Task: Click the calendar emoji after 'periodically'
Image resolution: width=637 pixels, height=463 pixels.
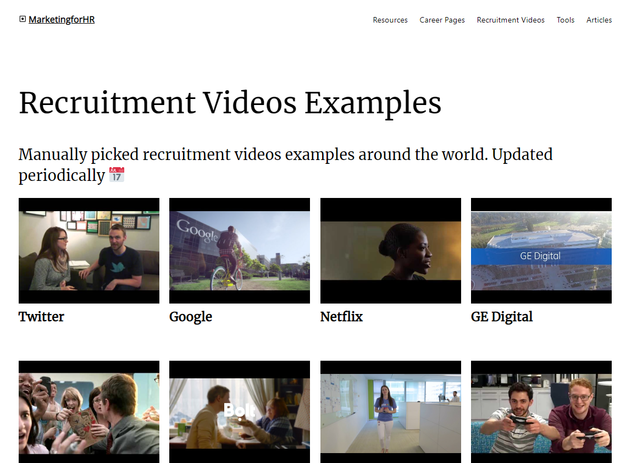Action: 117,175
